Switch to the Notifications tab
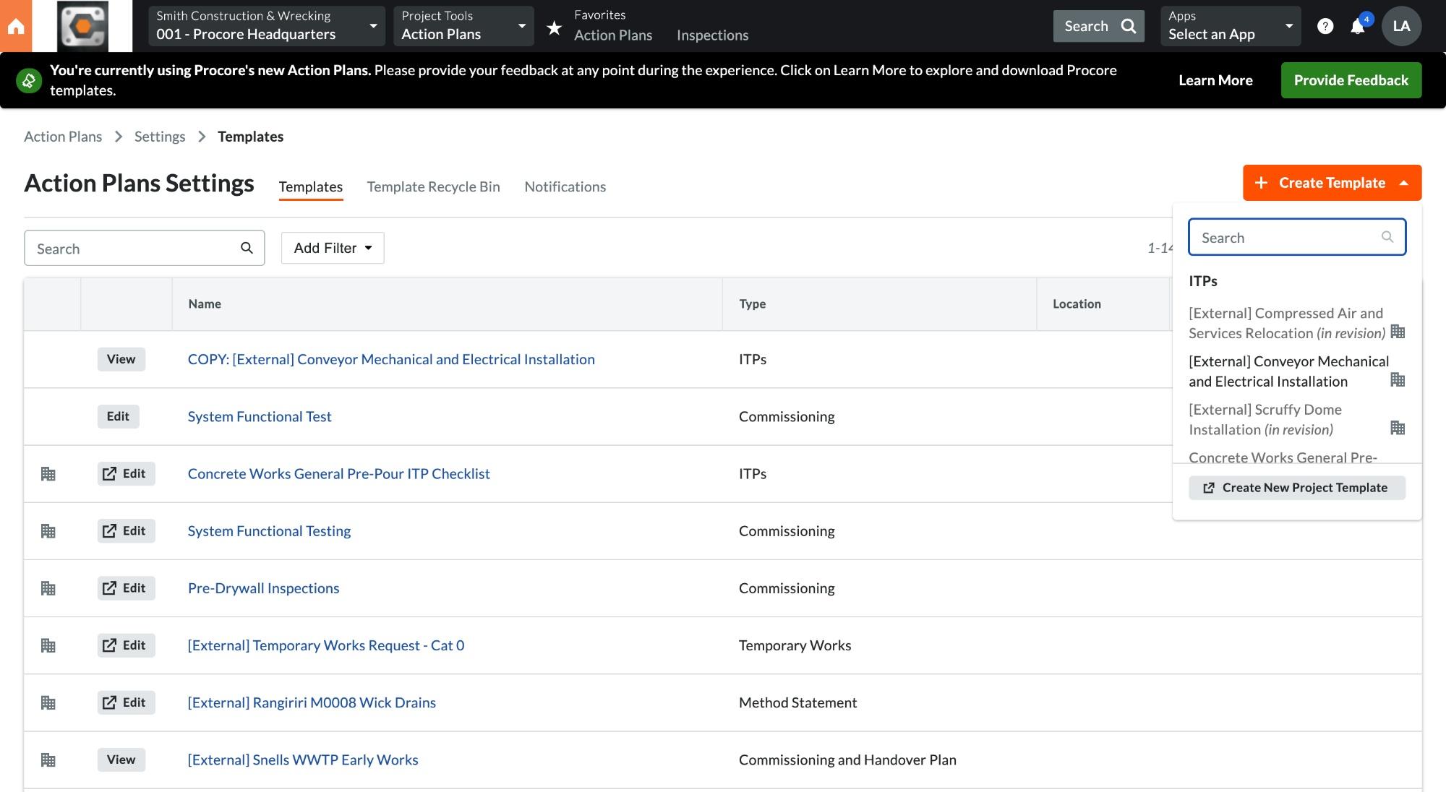This screenshot has height=792, width=1446. 565,186
